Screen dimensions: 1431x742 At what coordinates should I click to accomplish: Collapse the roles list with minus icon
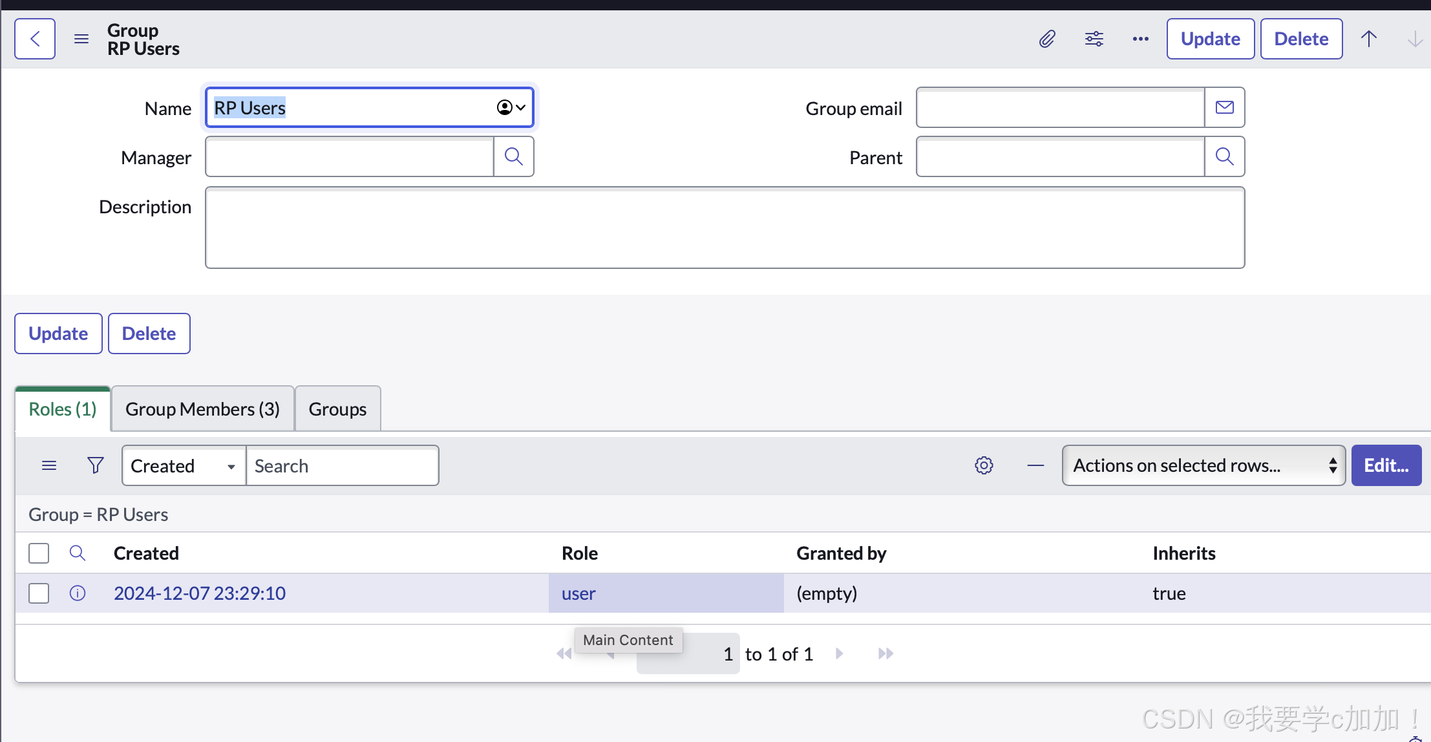click(x=1035, y=465)
